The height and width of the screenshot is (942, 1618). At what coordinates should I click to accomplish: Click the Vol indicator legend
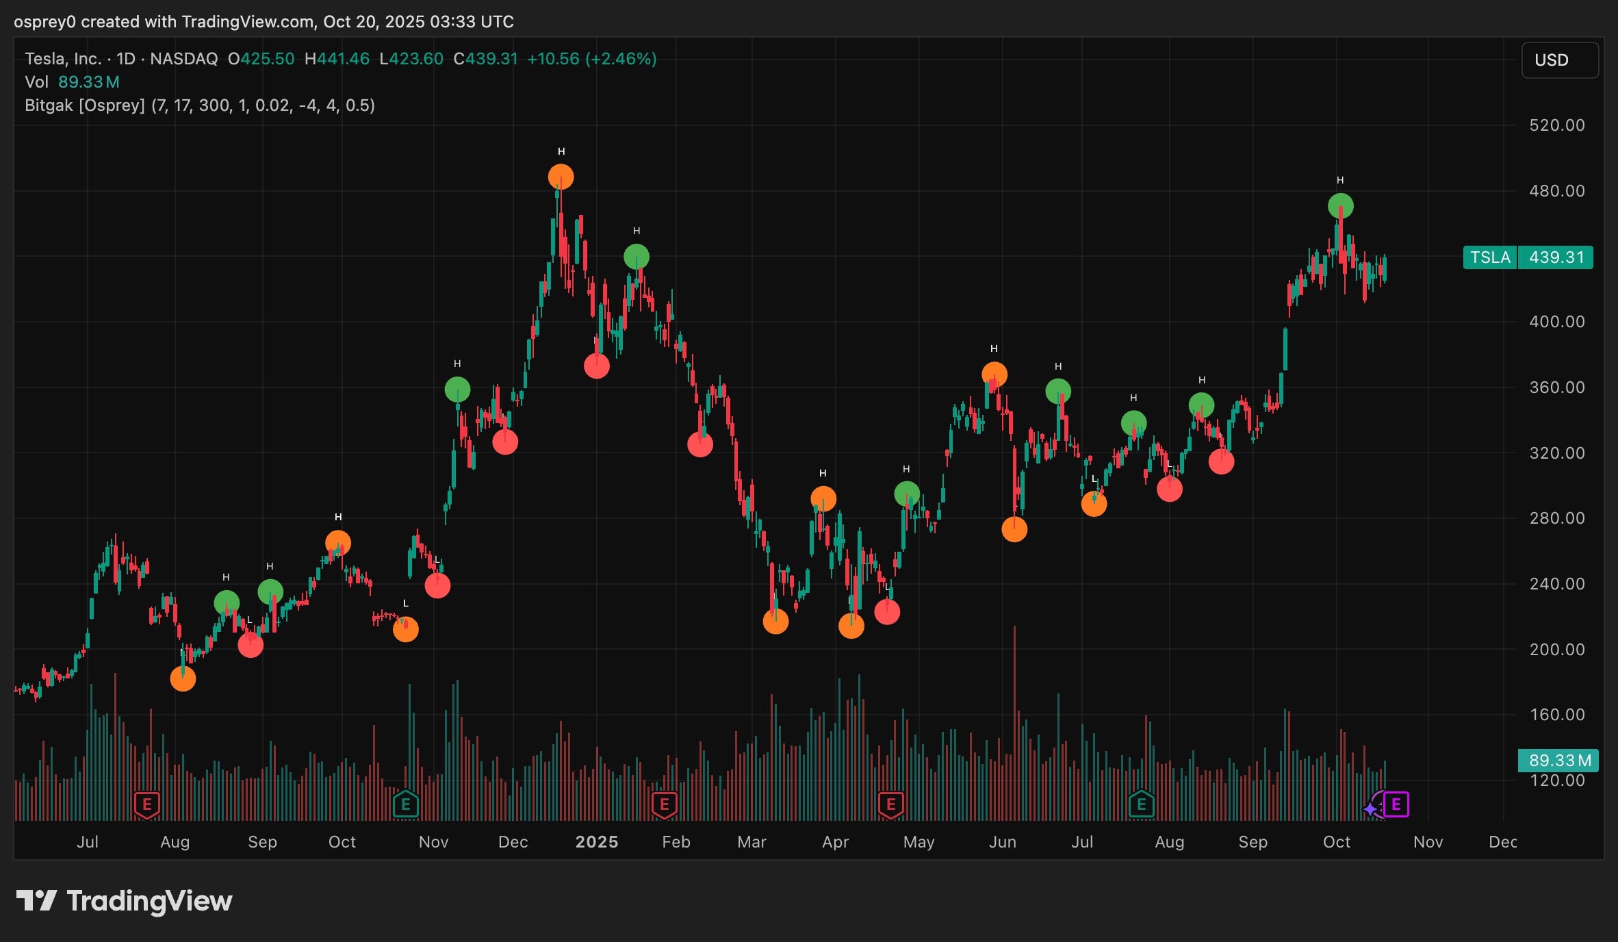pyautogui.click(x=73, y=82)
